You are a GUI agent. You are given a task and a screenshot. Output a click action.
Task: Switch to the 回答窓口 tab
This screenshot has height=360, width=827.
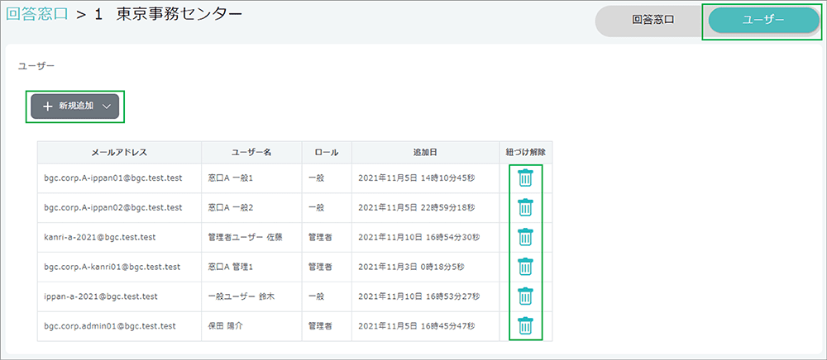(x=652, y=21)
